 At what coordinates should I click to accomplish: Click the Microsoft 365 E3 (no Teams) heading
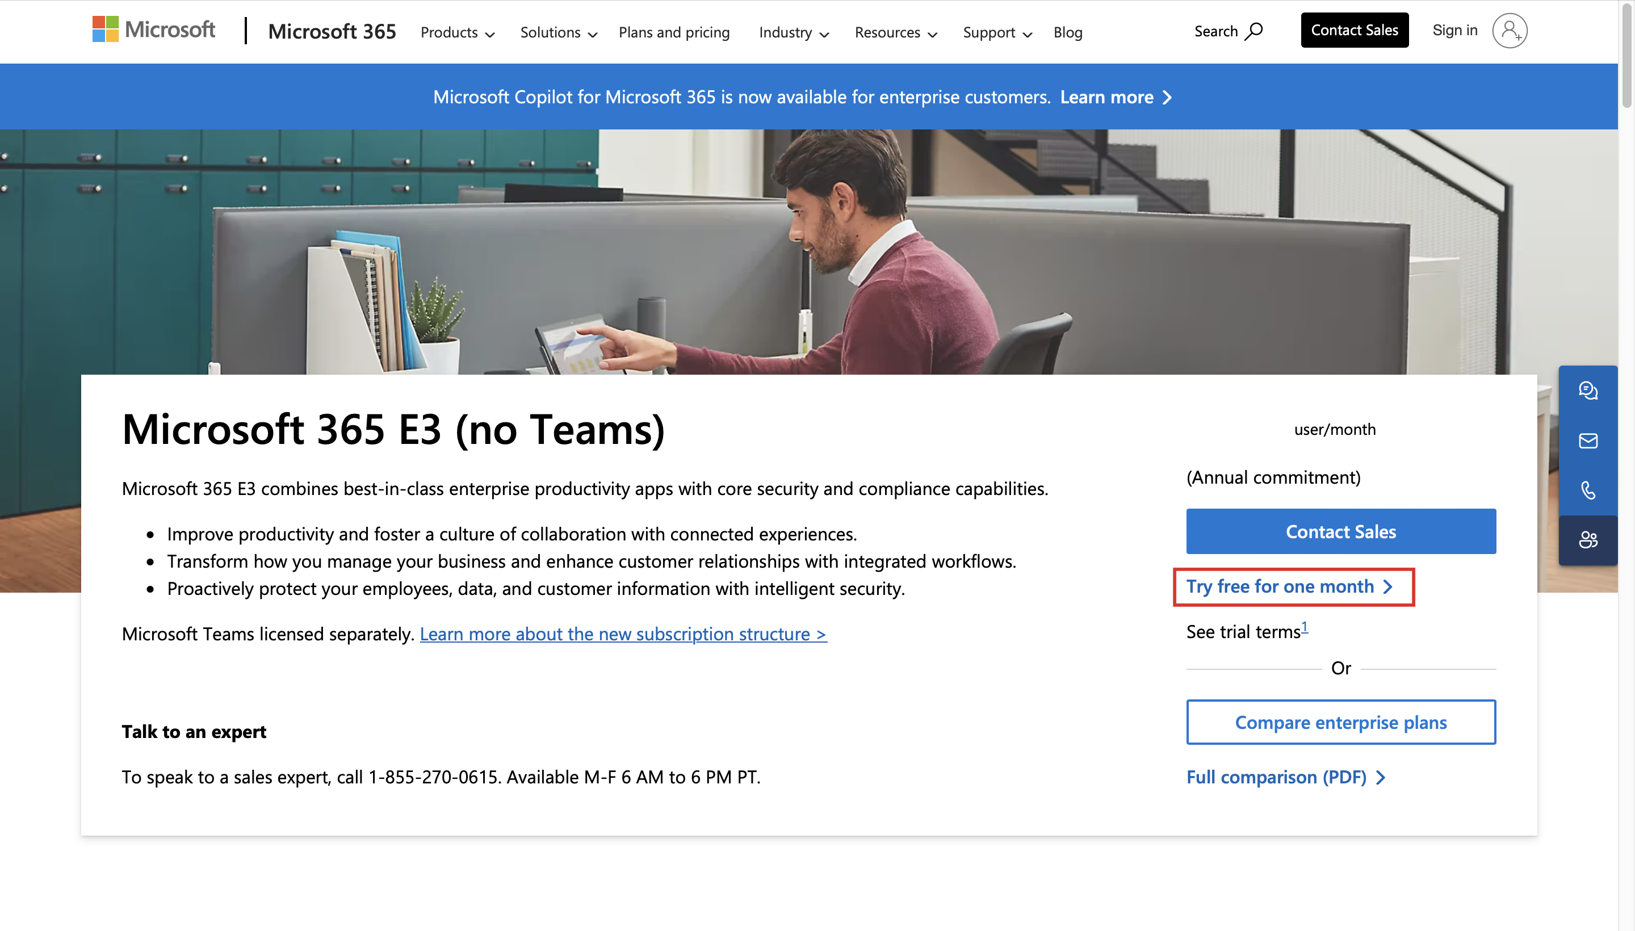(393, 429)
